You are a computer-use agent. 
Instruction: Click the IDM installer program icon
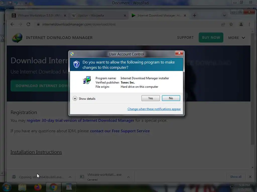(x=87, y=80)
